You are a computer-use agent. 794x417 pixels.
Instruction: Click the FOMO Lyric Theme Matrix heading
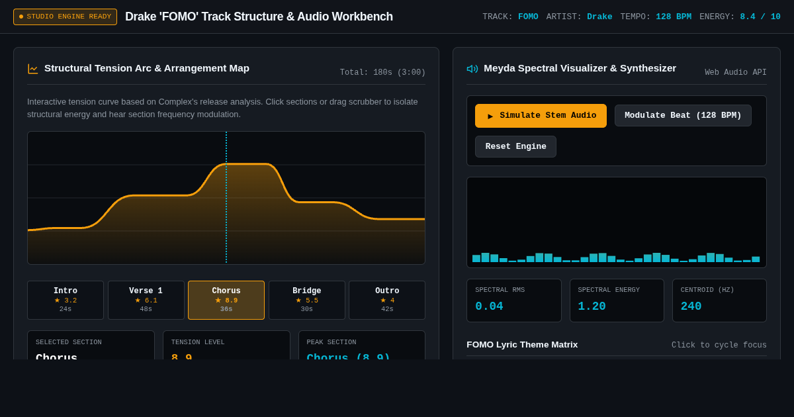pyautogui.click(x=522, y=345)
